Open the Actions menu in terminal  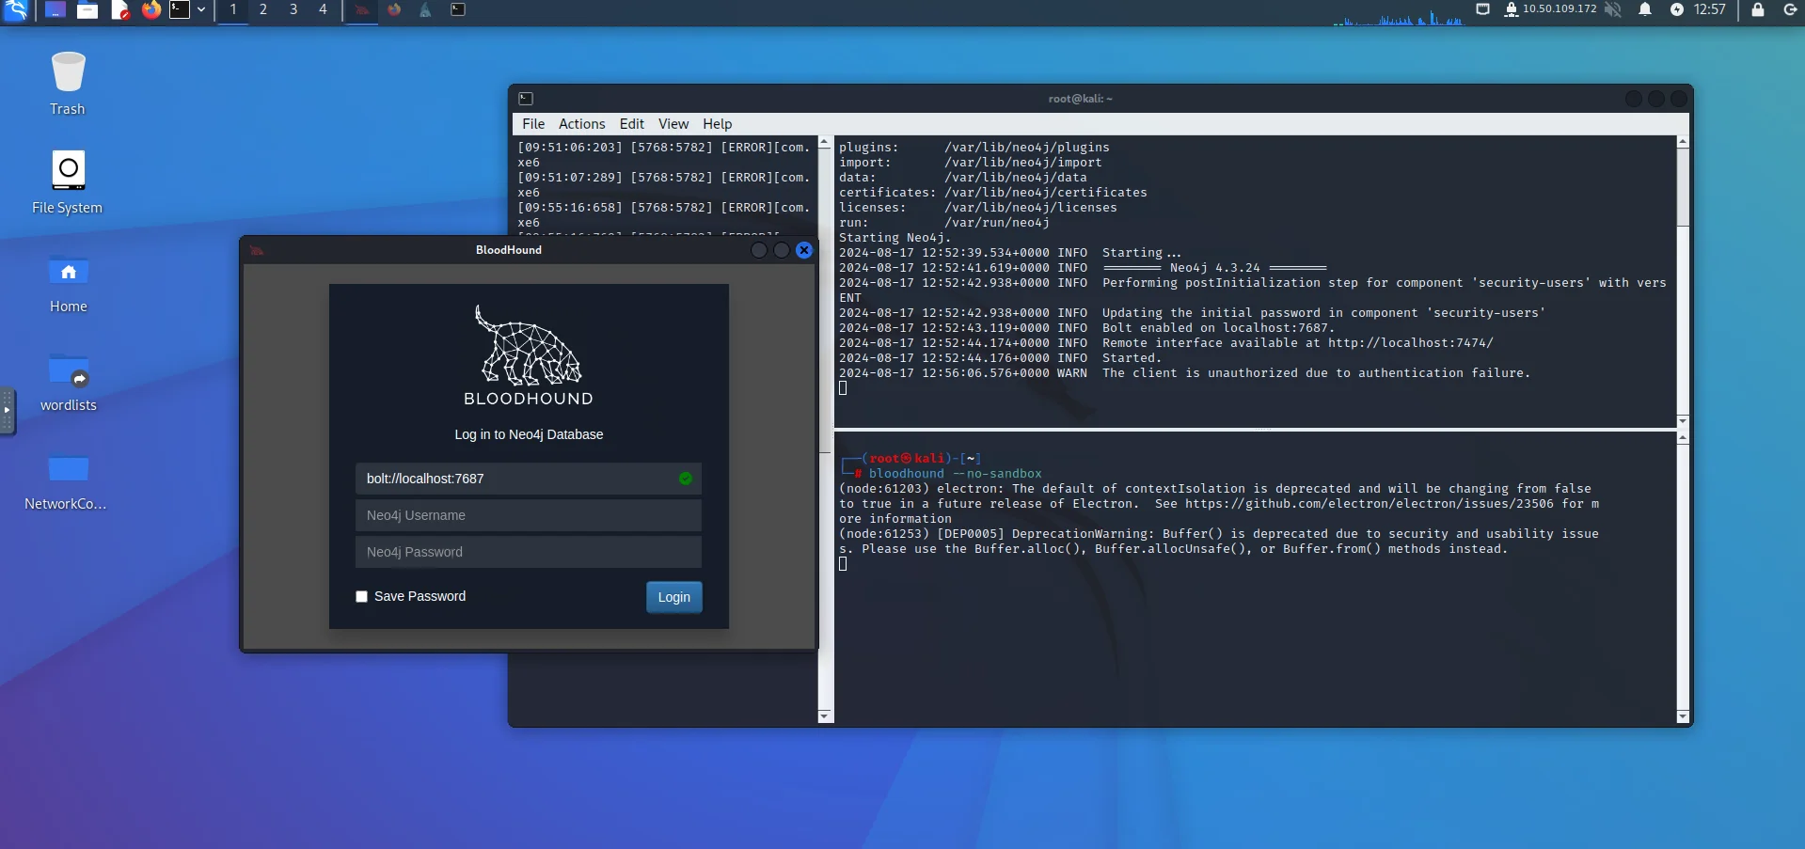pyautogui.click(x=581, y=124)
